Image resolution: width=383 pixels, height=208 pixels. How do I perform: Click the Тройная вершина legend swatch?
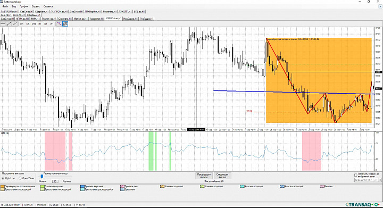[82, 187]
